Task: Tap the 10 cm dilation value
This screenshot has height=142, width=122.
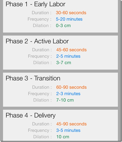Action: point(63,137)
